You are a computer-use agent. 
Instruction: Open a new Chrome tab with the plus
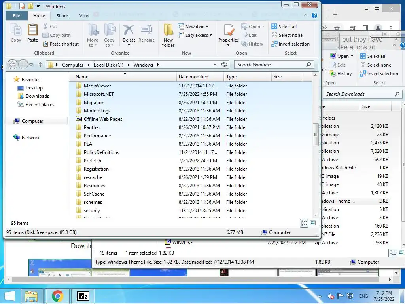pyautogui.click(x=335, y=15)
